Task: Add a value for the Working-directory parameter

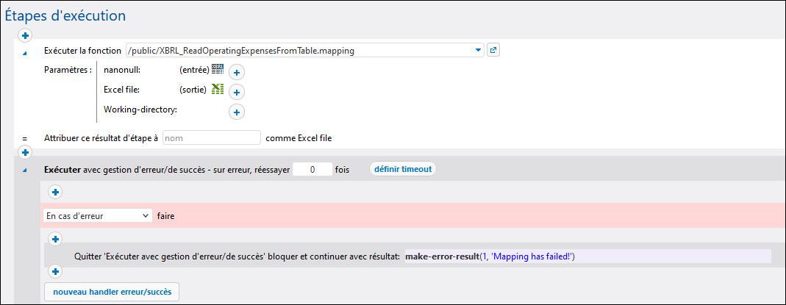Action: [237, 112]
